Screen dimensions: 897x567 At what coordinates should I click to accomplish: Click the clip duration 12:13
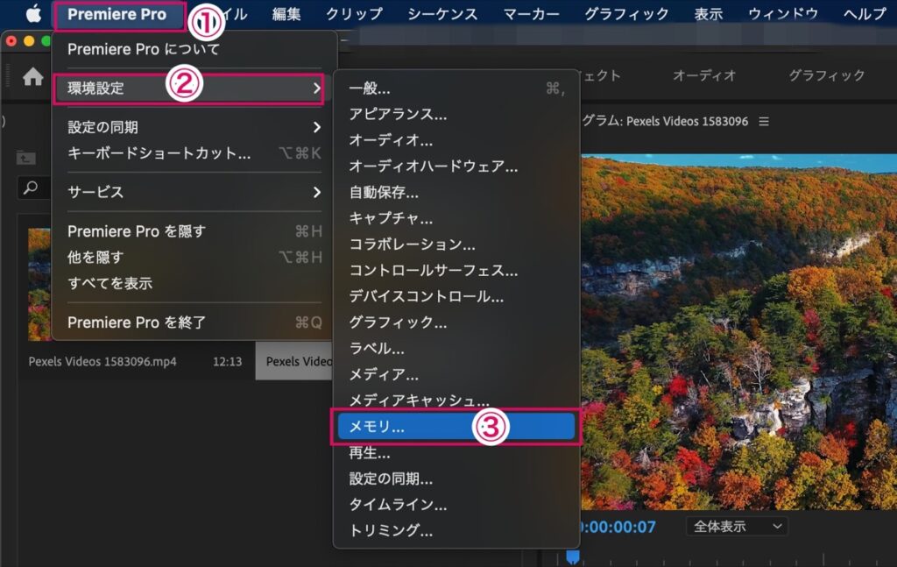227,362
